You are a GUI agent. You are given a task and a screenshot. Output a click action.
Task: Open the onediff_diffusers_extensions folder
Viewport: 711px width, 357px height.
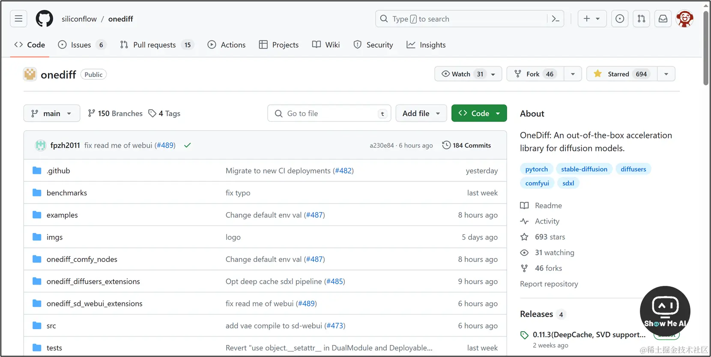pos(93,282)
